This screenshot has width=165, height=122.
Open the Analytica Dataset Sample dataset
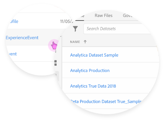(x=94, y=55)
